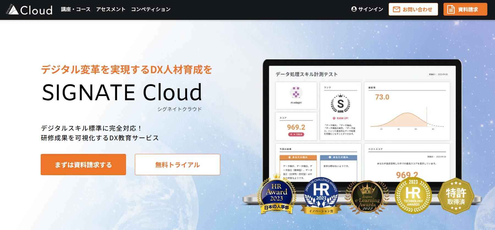Click the sign-in user avatar icon
This screenshot has width=495, height=230.
tap(354, 9)
